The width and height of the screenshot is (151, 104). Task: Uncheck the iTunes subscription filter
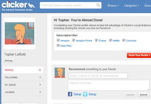click(x=96, y=40)
